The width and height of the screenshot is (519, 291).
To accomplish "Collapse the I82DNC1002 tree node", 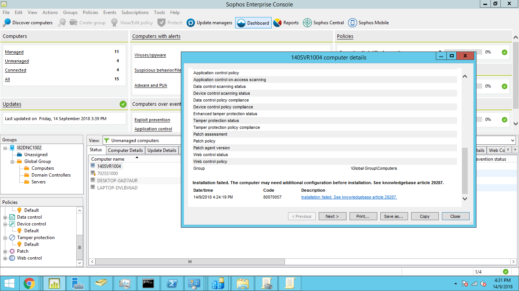I will 5,148.
